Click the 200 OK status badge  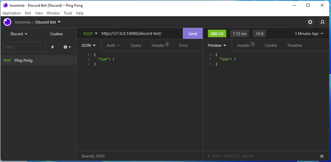click(217, 34)
